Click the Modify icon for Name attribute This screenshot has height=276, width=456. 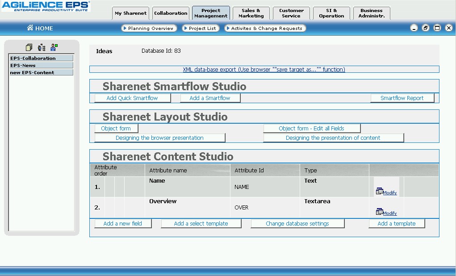[380, 191]
